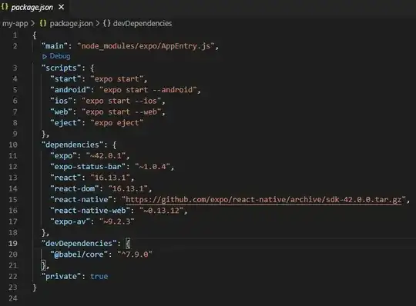The height and width of the screenshot is (306, 416).
Task: Click the "dependencies" key
Action: pos(72,145)
